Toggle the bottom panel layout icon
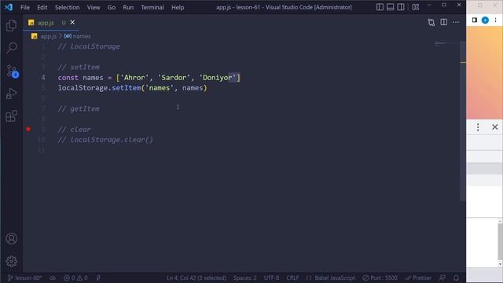This screenshot has height=283, width=503. (390, 7)
